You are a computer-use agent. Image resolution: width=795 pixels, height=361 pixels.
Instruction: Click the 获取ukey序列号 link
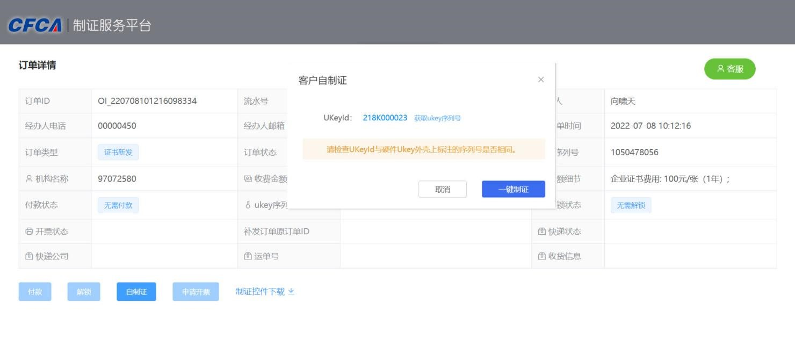[437, 118]
